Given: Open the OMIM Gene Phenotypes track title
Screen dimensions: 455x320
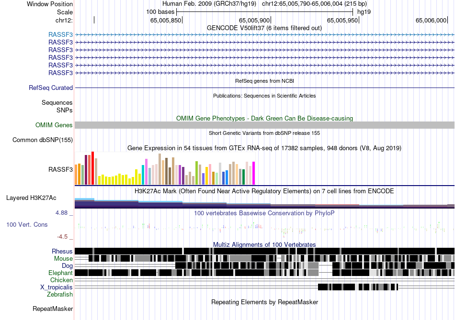Looking at the screenshot, I should 264,118.
